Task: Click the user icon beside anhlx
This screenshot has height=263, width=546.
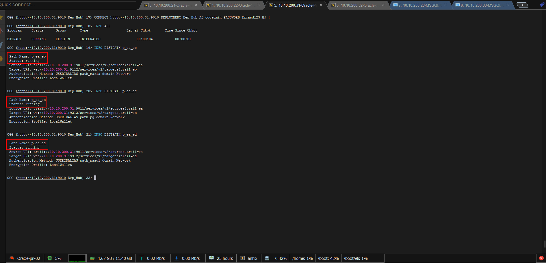Action: coord(243,258)
